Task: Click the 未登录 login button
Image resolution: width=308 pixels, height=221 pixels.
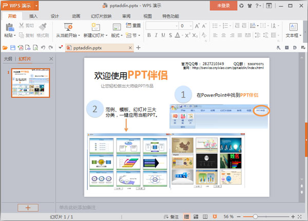Action: coord(223,6)
